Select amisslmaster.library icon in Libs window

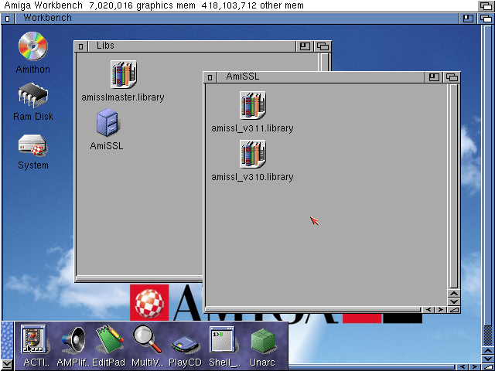click(x=124, y=74)
